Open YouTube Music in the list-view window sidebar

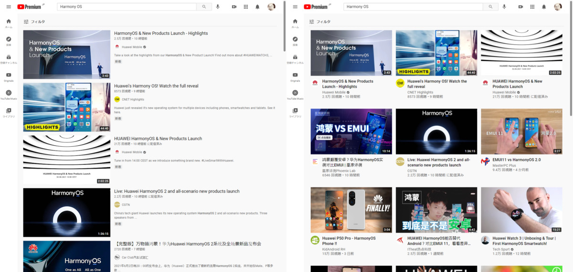click(9, 95)
